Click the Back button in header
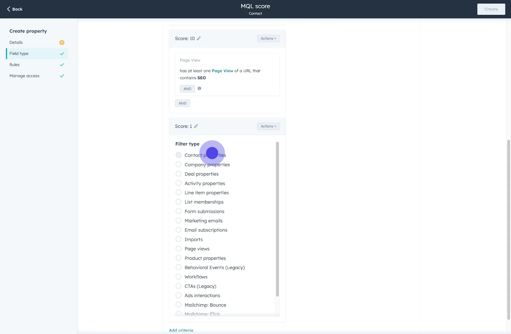This screenshot has height=334, width=511. 15,9
